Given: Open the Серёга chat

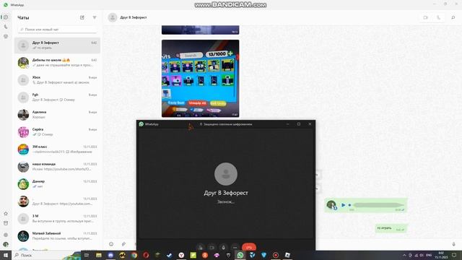Looking at the screenshot, I should tap(58, 131).
